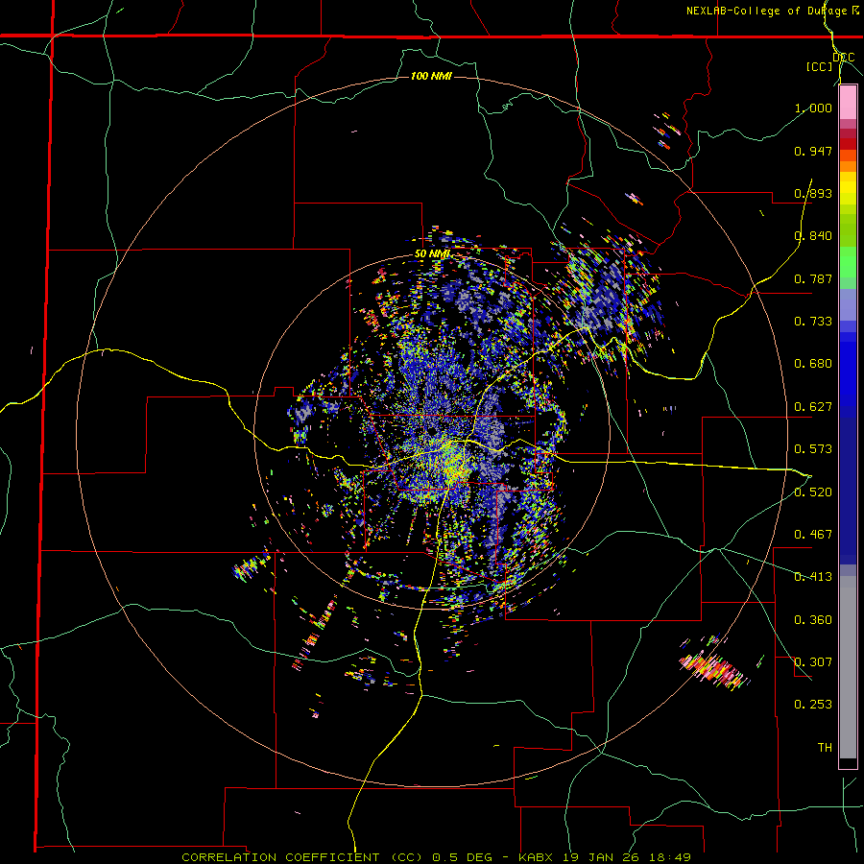The width and height of the screenshot is (864, 864).
Task: Click the 0.253 legend value
Action: 813,705
